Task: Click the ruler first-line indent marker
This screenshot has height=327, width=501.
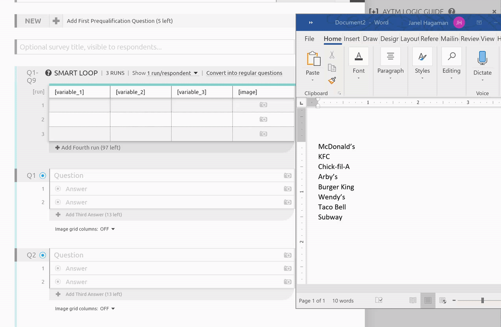Action: point(317,100)
